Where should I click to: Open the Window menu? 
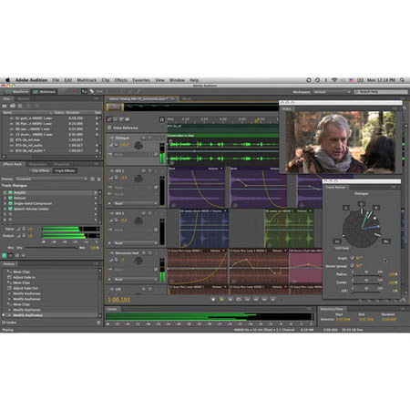click(x=177, y=80)
